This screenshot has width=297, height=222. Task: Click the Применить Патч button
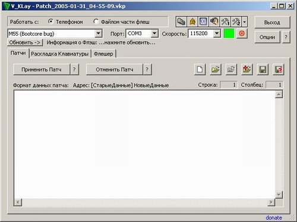42,70
